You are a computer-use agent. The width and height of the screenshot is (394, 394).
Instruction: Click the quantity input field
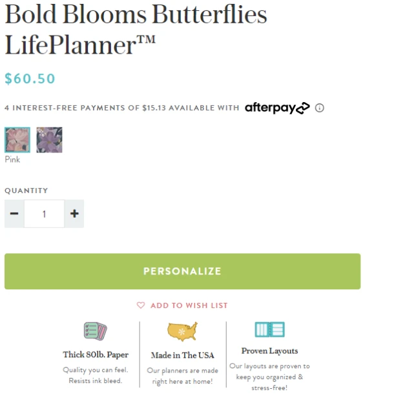[44, 214]
